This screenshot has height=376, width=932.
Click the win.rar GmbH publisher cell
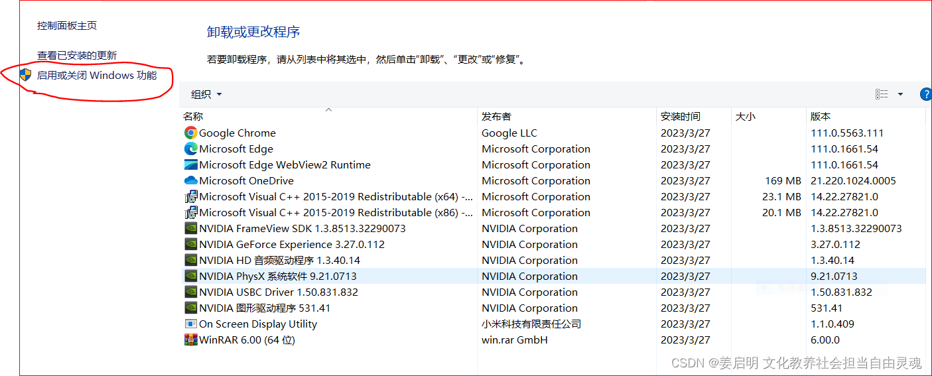(515, 340)
